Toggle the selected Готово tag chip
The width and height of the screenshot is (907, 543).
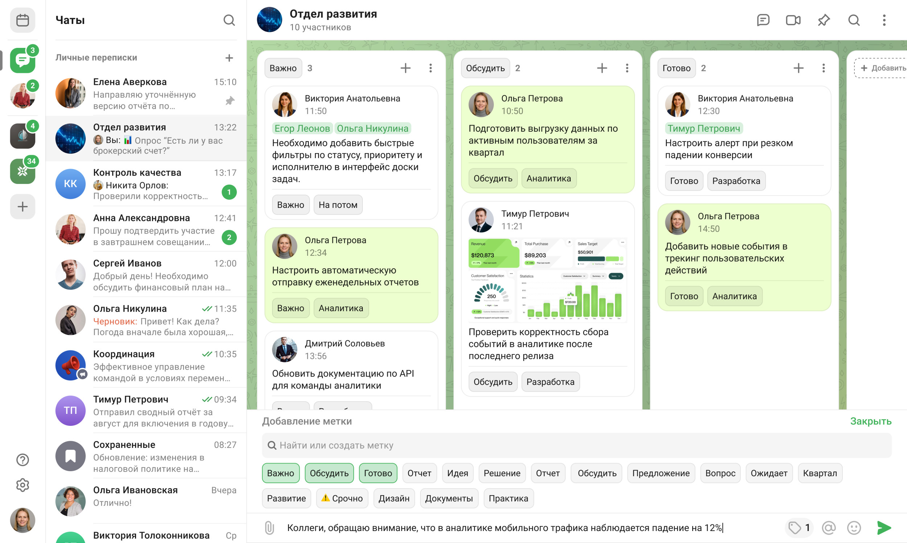point(378,473)
